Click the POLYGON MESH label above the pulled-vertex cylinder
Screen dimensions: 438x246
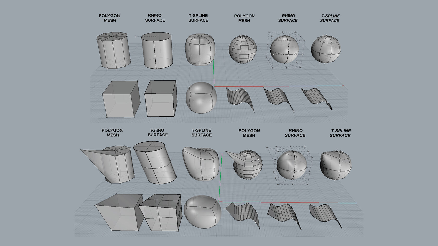pyautogui.click(x=112, y=133)
